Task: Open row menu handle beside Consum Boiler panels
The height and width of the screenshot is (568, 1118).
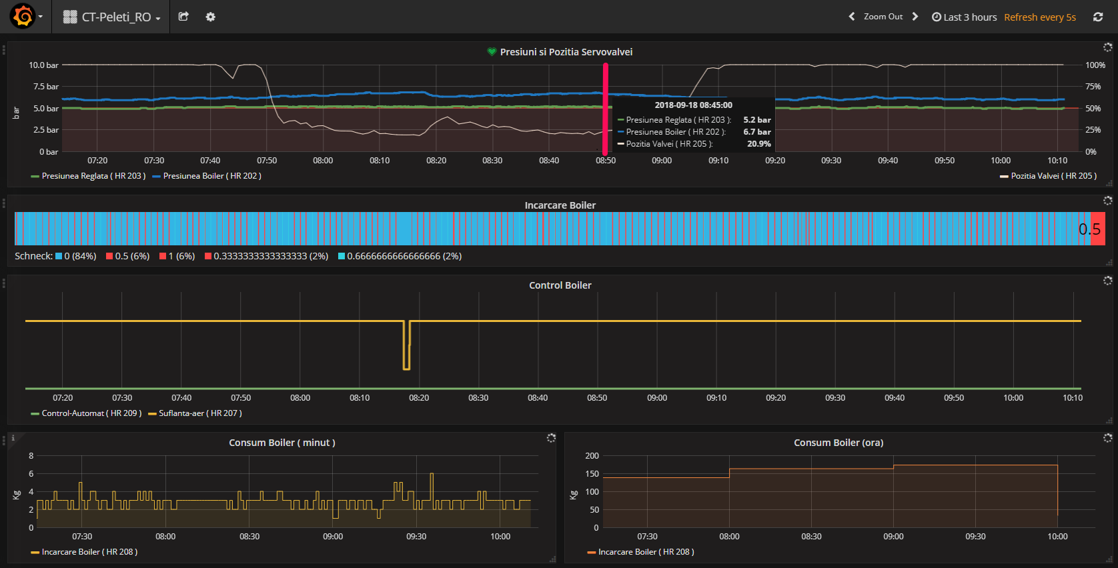Action: [x=3, y=441]
